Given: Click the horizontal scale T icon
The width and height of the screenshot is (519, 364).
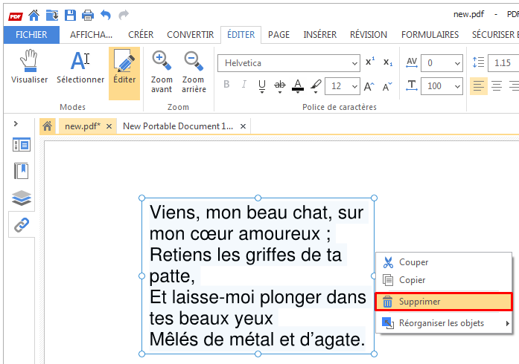Looking at the screenshot, I should click(x=412, y=86).
